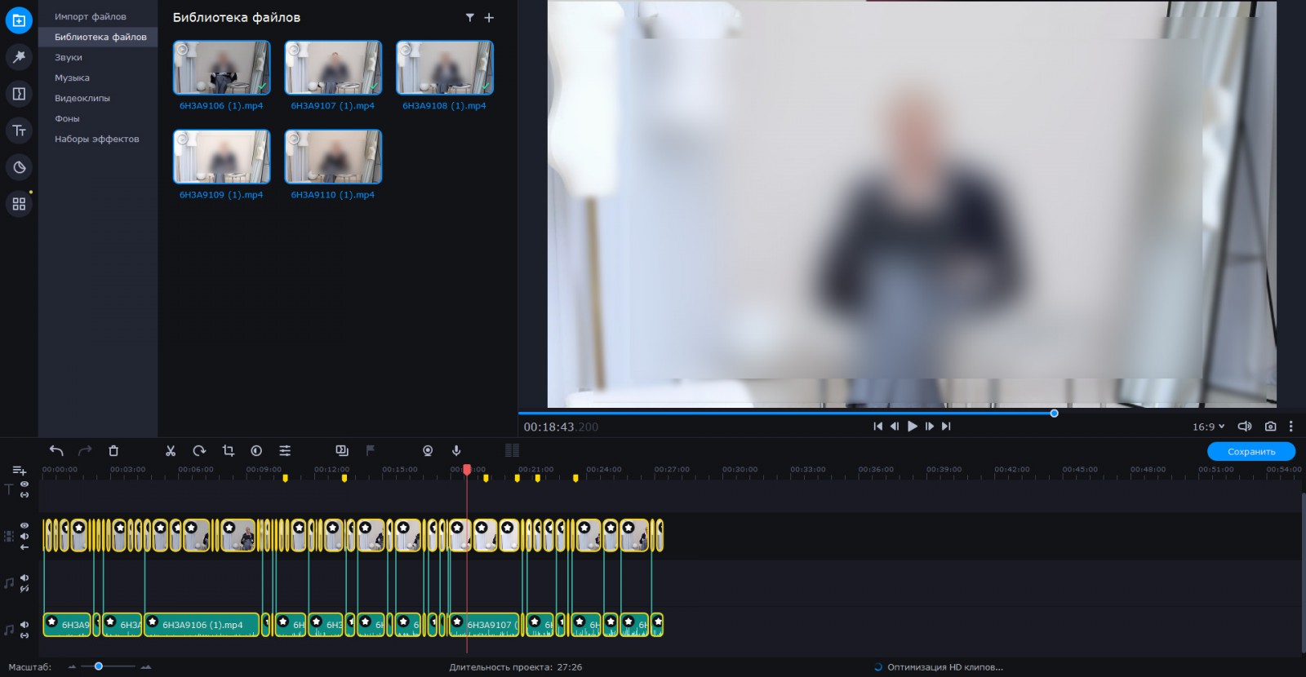Select audio clip 6H3A9106 (1).mp4 on timeline
The height and width of the screenshot is (677, 1306).
tap(202, 625)
